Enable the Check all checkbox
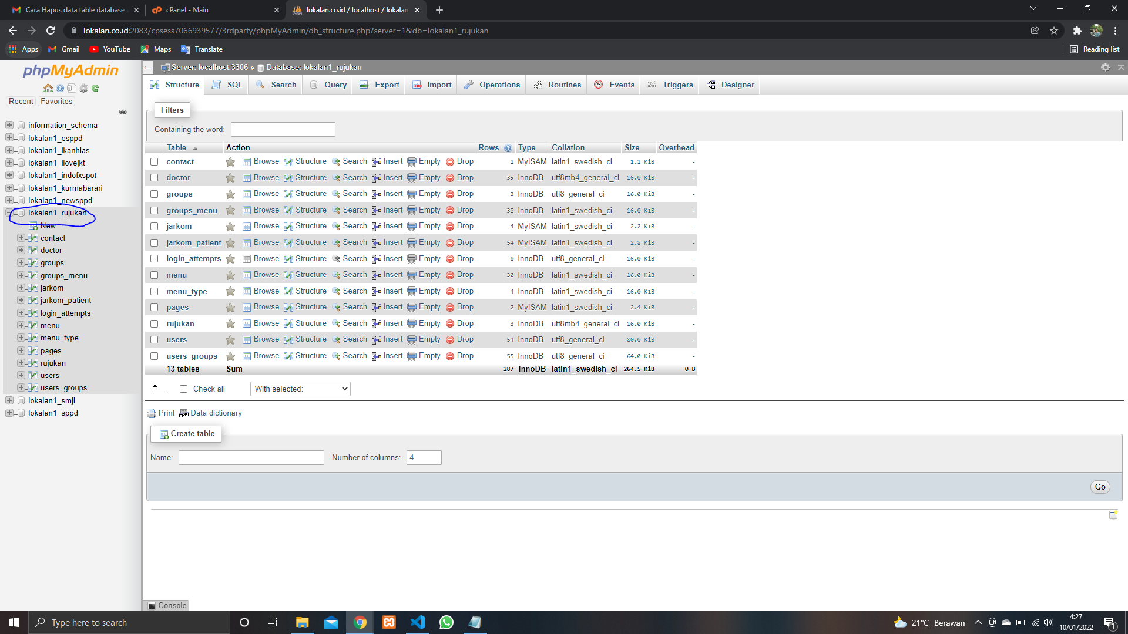This screenshot has height=634, width=1128. [x=183, y=389]
